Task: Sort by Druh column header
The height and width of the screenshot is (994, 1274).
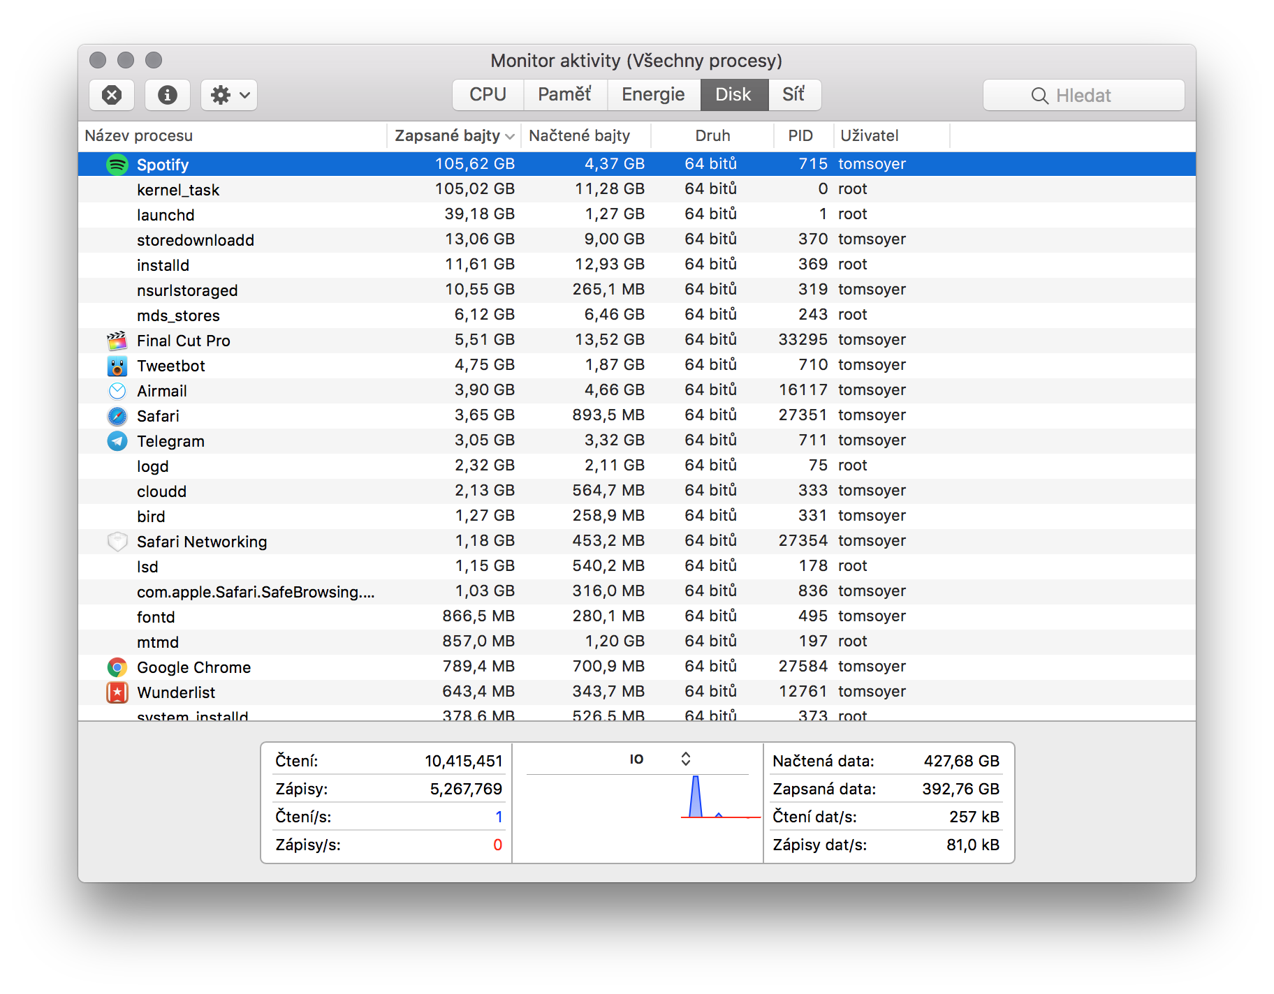Action: [x=712, y=135]
